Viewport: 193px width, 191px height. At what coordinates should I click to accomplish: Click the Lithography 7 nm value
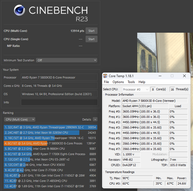(178, 160)
